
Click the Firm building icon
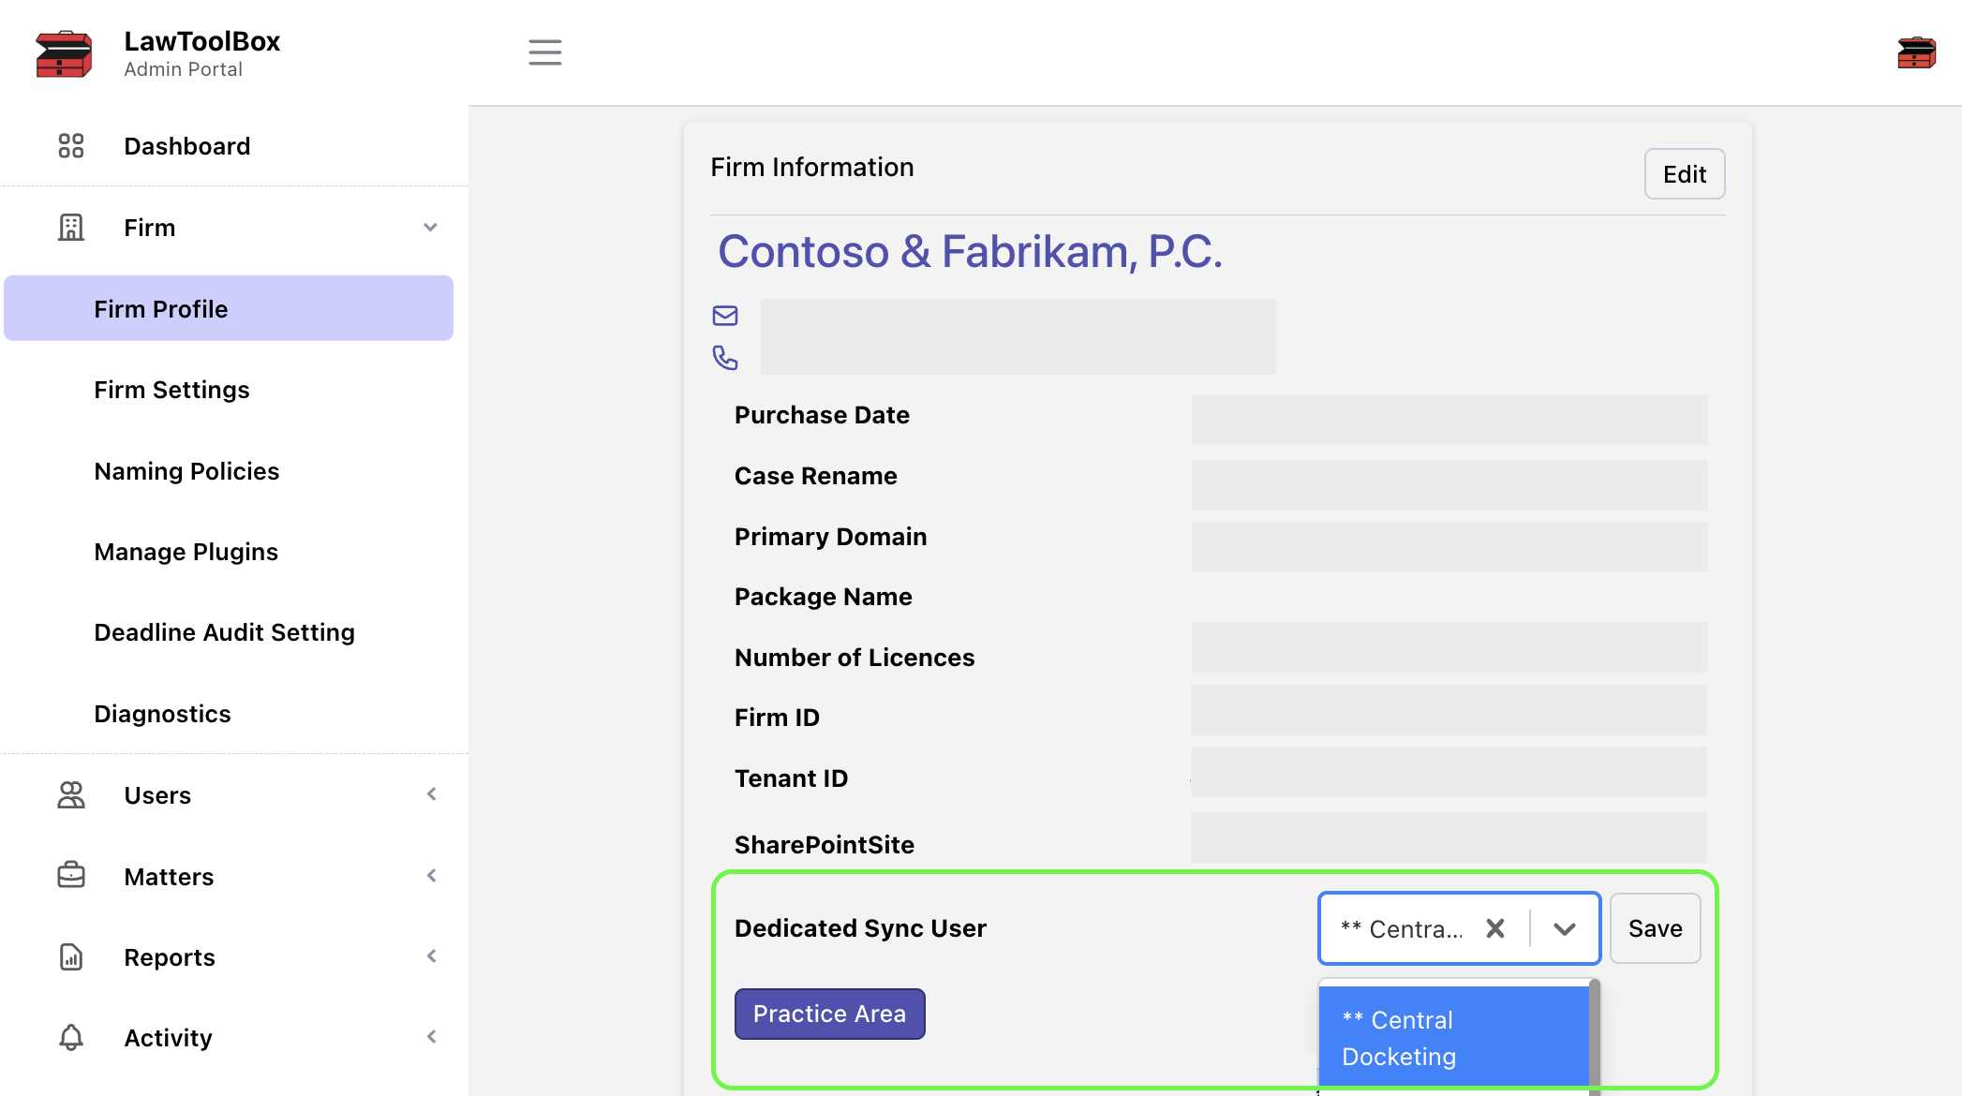coord(71,228)
